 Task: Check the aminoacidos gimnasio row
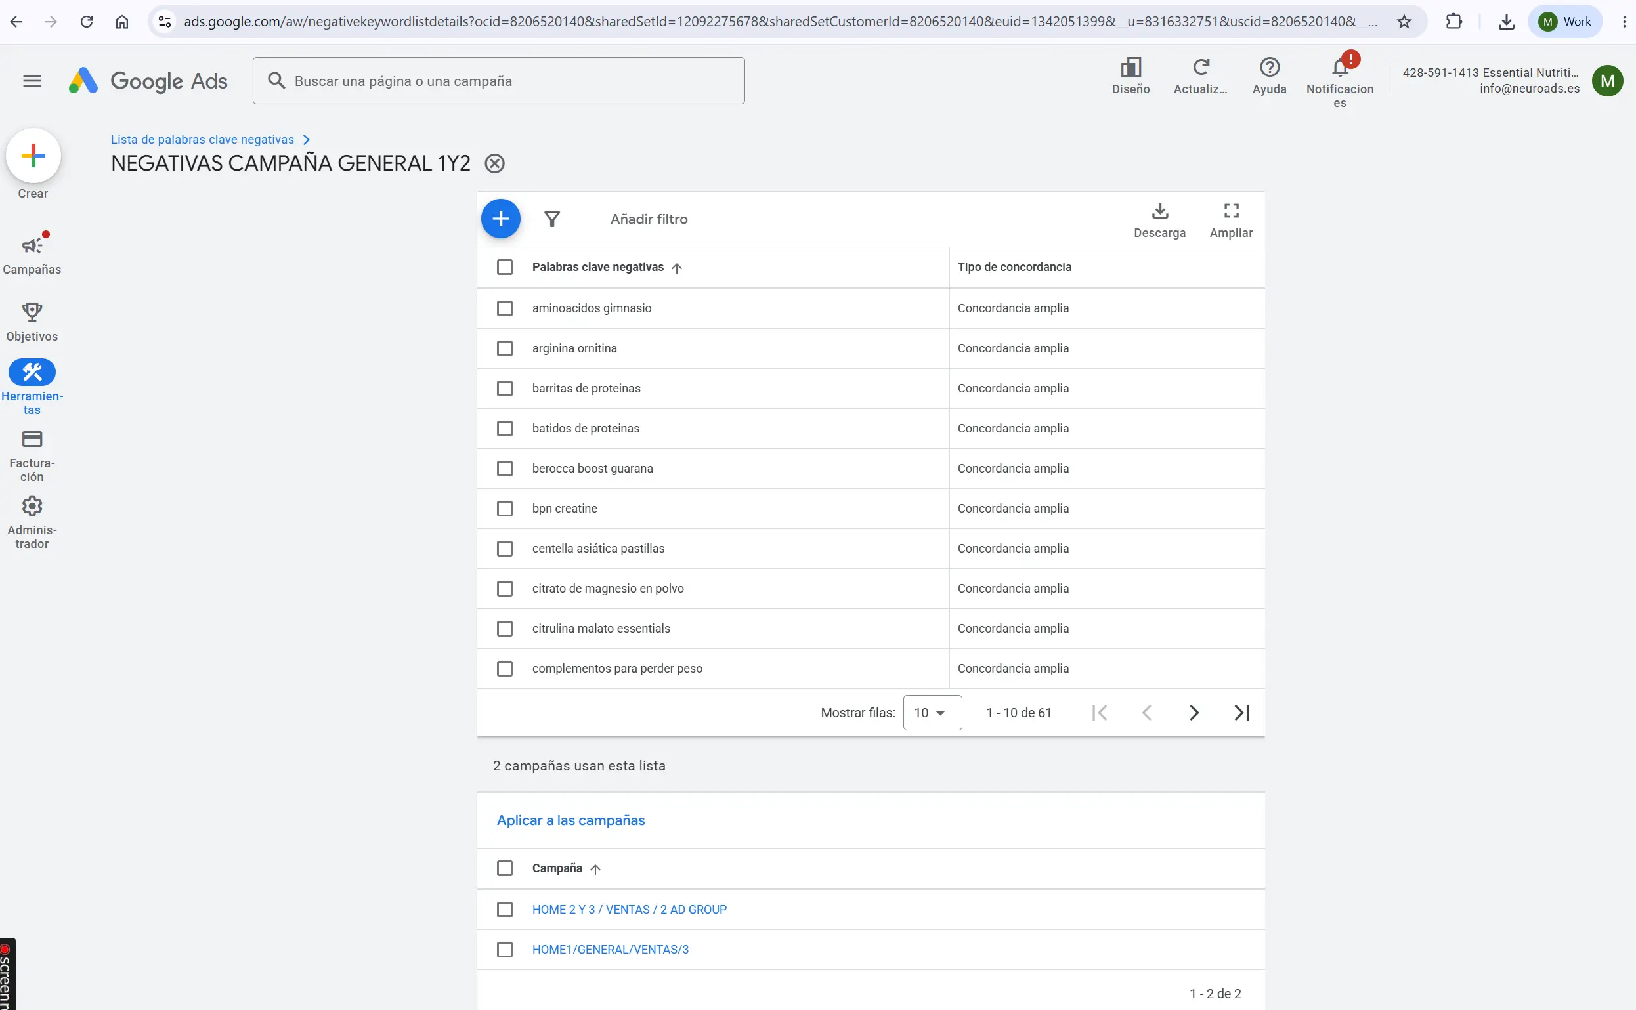point(505,308)
